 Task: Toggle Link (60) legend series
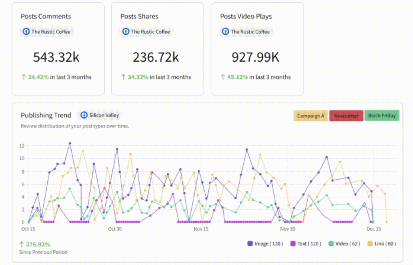point(382,244)
